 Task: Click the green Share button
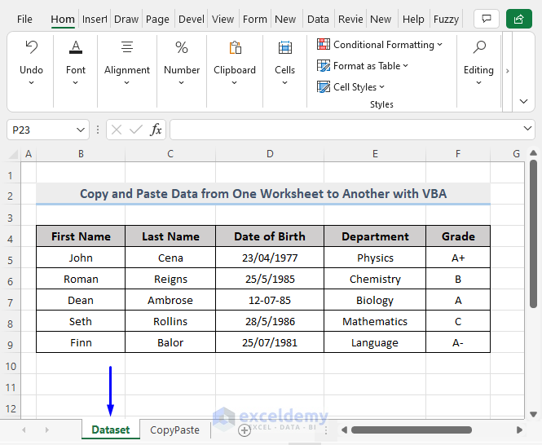pyautogui.click(x=519, y=19)
